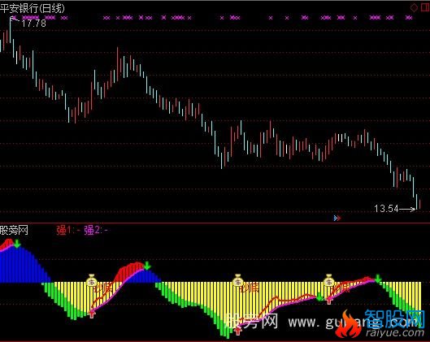Click the blue-red double arrow marker
The image size is (430, 342).
point(337,219)
